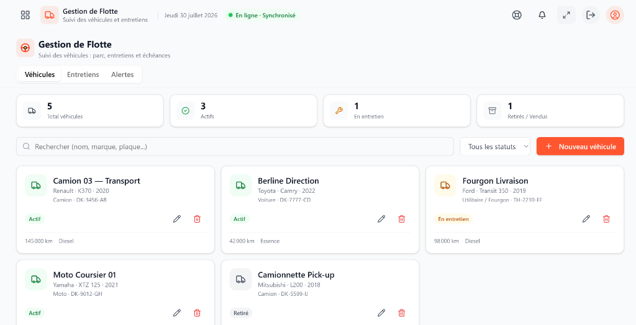Viewport: 636px width, 325px height.
Task: Click the logout icon
Action: tap(591, 15)
